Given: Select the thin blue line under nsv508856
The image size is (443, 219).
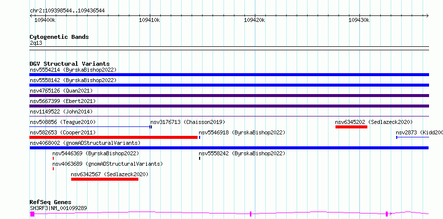Looking at the screenshot, I should 90,127.
